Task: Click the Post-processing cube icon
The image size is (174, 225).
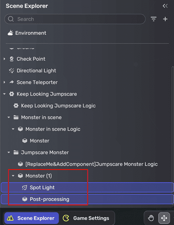Action: coord(25,199)
